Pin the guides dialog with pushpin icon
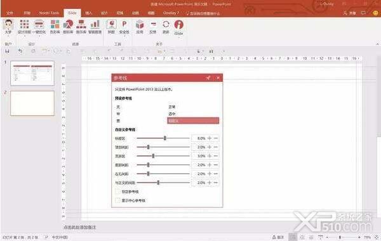The image size is (381, 241). [x=208, y=78]
